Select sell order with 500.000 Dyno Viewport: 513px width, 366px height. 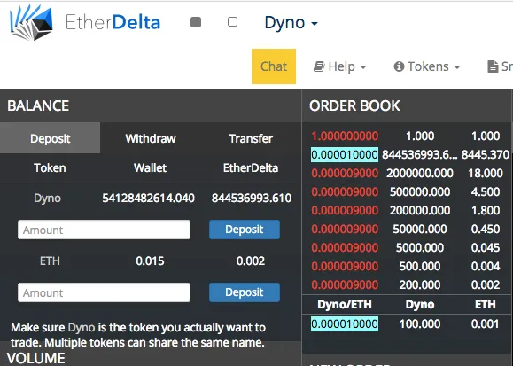click(406, 266)
